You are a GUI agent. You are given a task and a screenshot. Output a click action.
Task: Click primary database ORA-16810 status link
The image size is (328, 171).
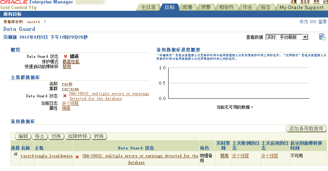(109, 96)
